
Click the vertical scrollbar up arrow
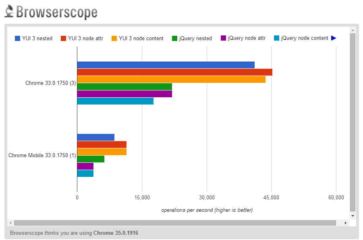pos(353,30)
